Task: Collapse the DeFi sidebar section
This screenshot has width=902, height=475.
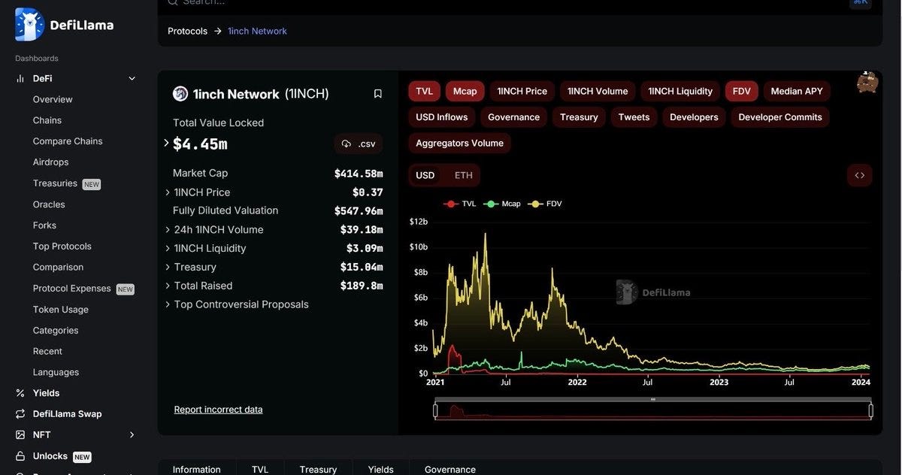Action: [x=132, y=78]
